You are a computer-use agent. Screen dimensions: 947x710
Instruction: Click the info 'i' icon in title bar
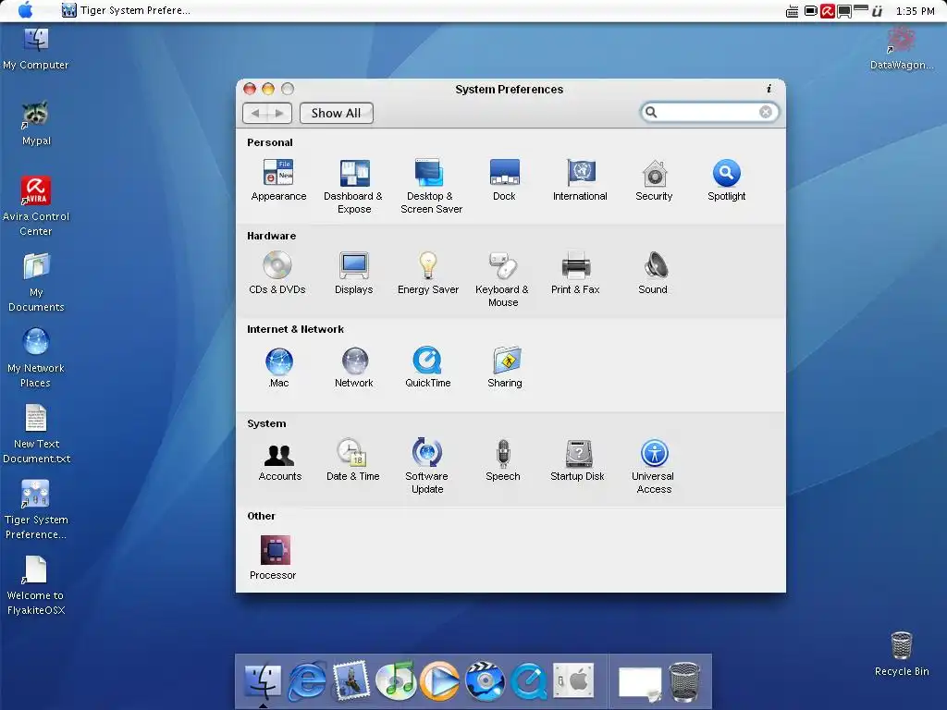click(x=769, y=90)
